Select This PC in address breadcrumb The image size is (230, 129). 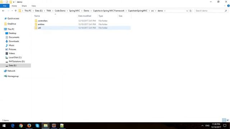[x=28, y=11]
